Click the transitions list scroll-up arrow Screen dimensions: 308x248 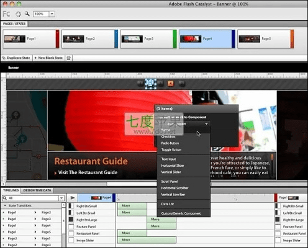coord(64,205)
